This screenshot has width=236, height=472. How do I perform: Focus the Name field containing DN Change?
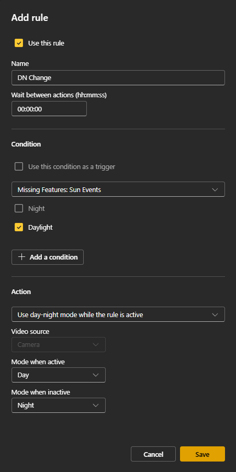click(118, 77)
